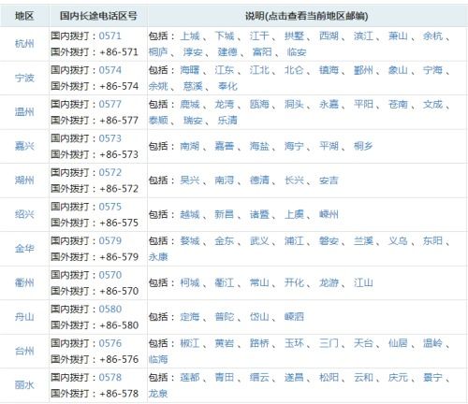View postal code for 永康
The image size is (468, 404).
pos(158,257)
